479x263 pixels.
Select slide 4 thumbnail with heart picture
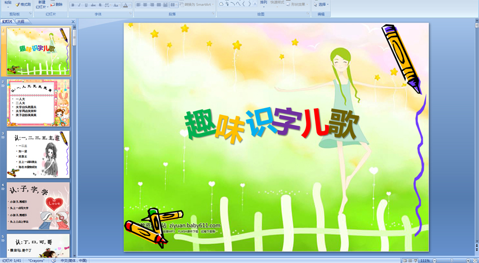pos(39,206)
